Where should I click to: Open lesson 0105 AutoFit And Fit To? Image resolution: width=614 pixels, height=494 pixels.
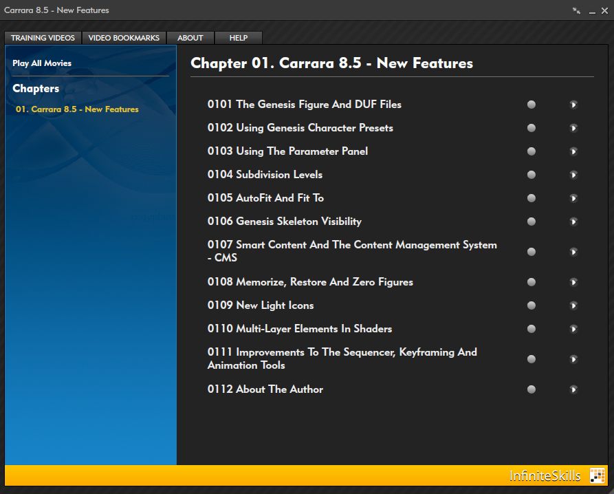(x=265, y=198)
